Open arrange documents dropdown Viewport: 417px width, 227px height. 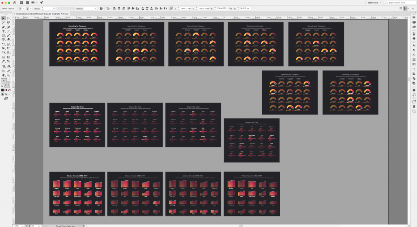click(x=35, y=2)
